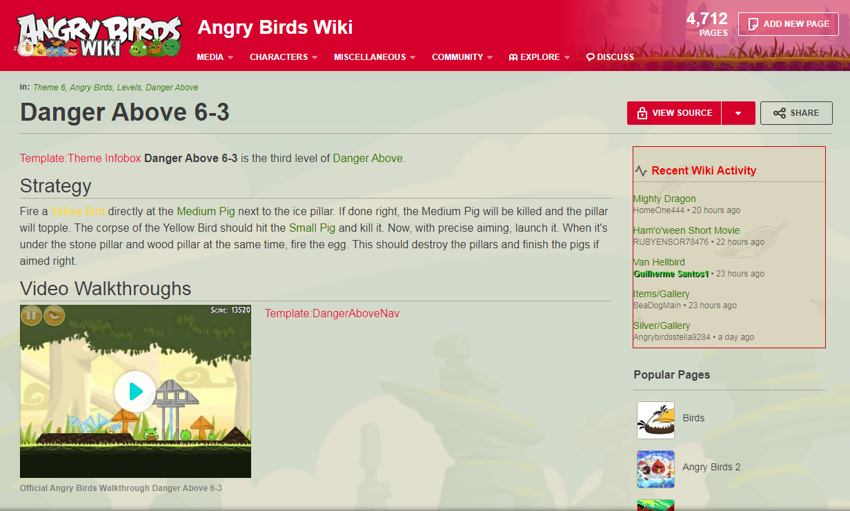Play the Danger Above 6-3 walkthrough video
Image resolution: width=850 pixels, height=511 pixels.
coord(135,392)
